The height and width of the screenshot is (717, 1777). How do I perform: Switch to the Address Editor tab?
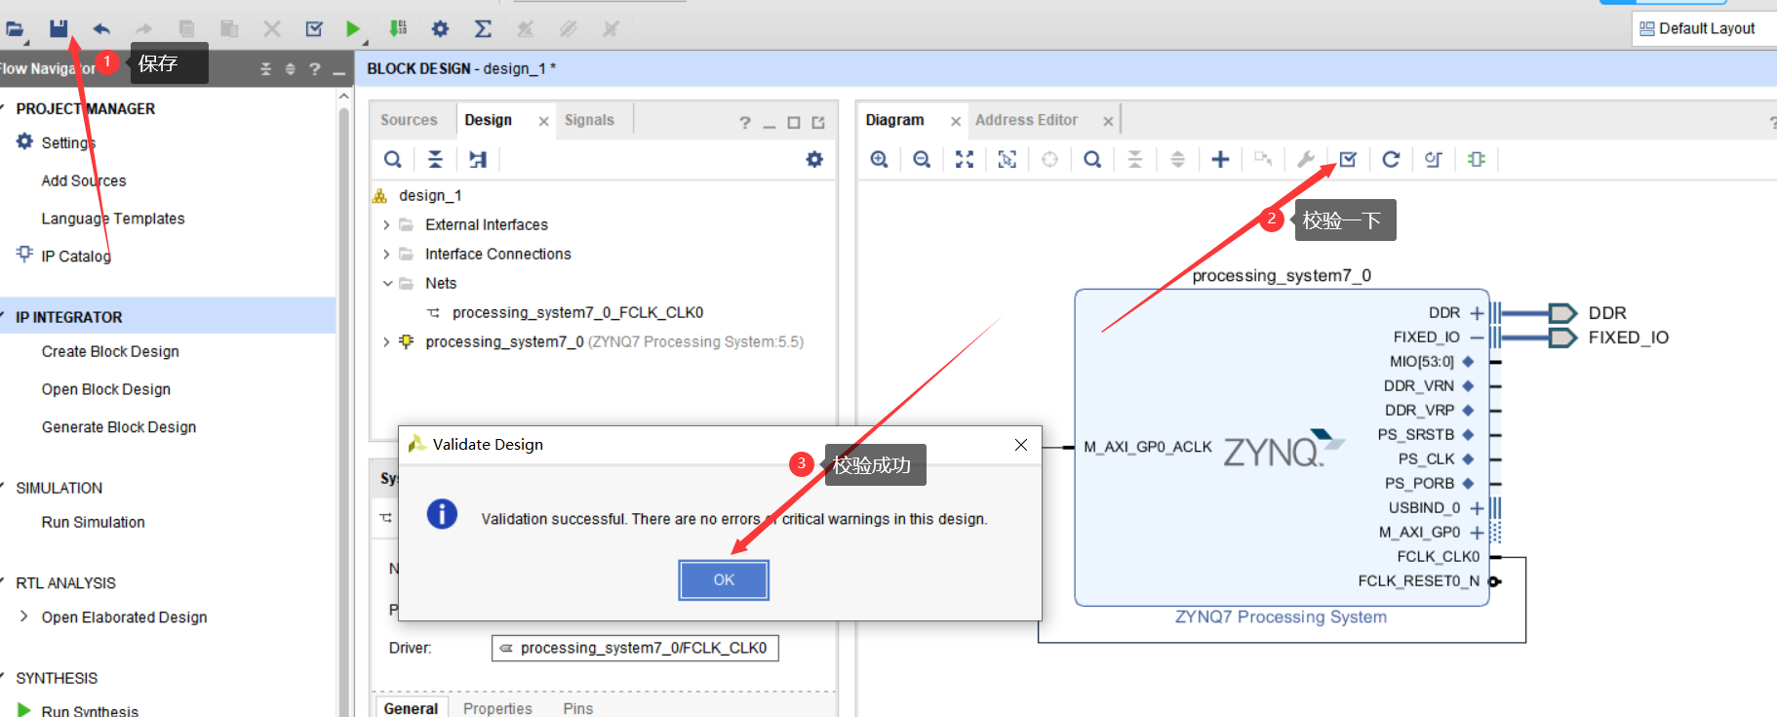1026,120
